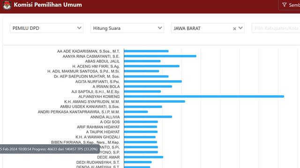
Task: Select K.H. AMANG SYAFRUDIN, M.M. label
Action: (x=92, y=102)
